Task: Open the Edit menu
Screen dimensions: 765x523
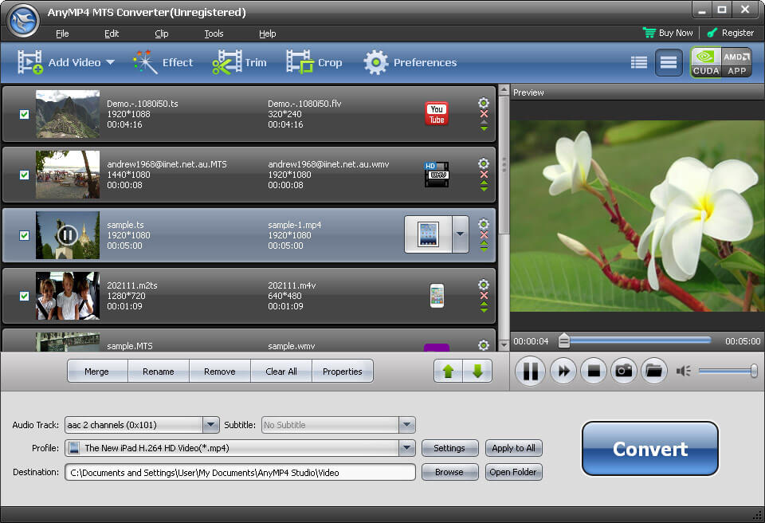Action: pos(112,33)
